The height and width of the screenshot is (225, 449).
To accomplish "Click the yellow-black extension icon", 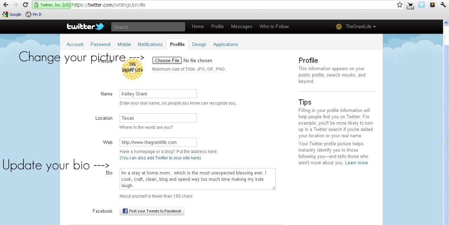I will pyautogui.click(x=433, y=5).
